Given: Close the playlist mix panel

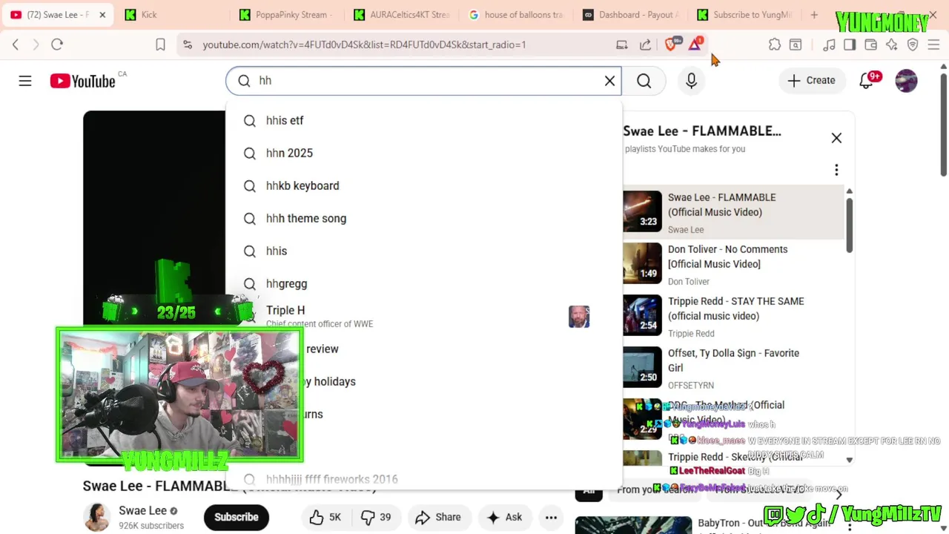Looking at the screenshot, I should click(836, 138).
